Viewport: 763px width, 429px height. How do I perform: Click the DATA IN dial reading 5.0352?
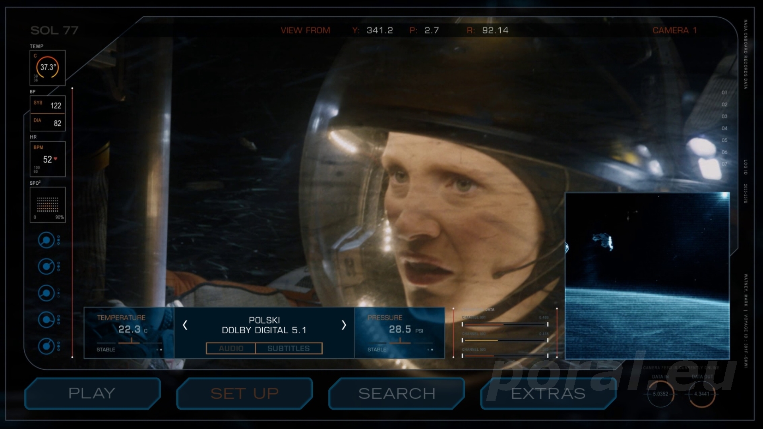click(660, 394)
